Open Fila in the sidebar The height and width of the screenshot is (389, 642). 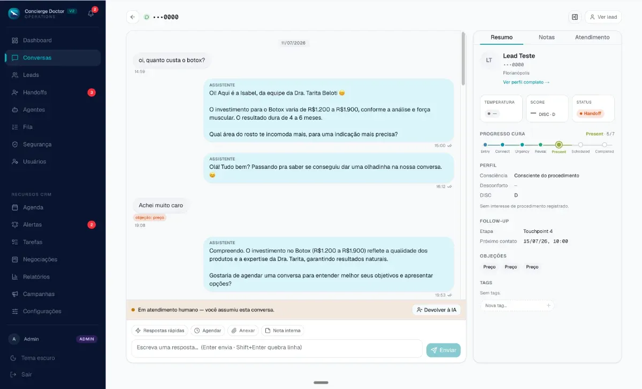point(52,127)
